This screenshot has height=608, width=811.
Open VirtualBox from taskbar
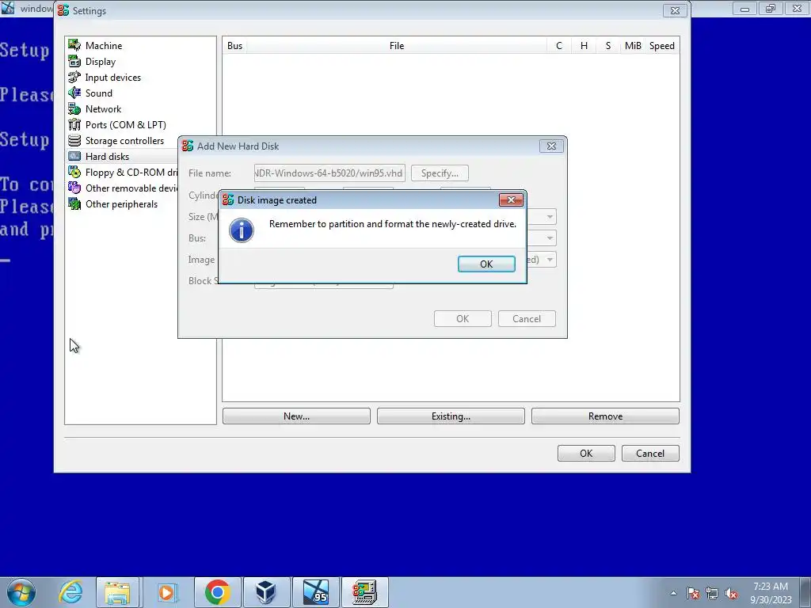266,592
